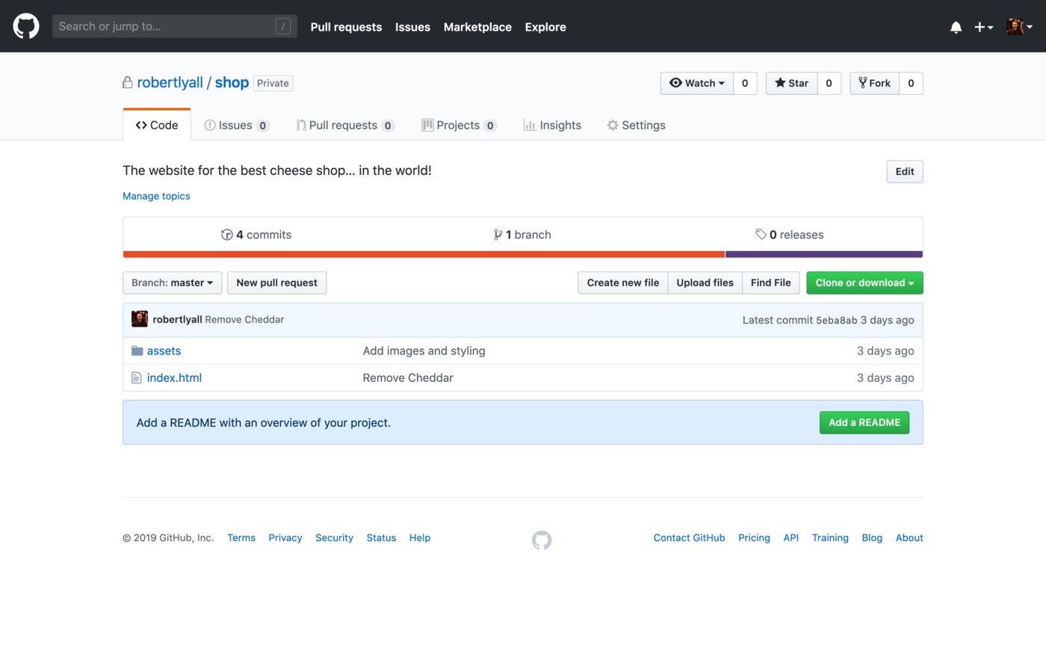The image size is (1046, 654).
Task: Open notifications bell icon
Action: coord(956,27)
